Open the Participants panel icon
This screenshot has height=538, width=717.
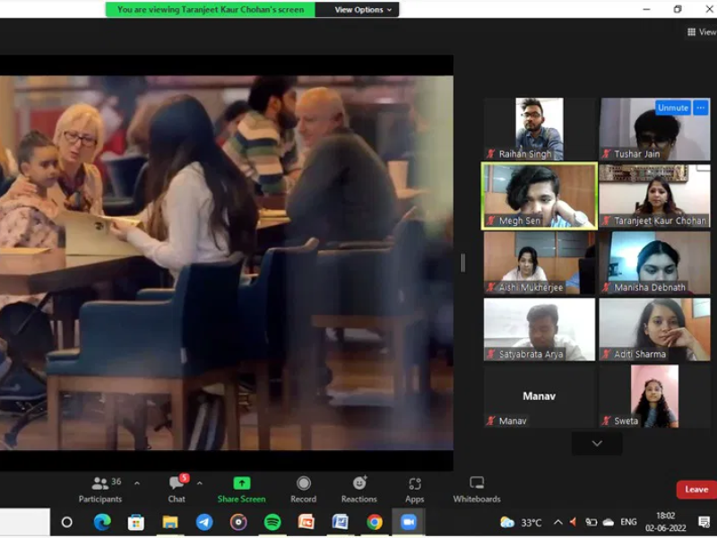[100, 483]
